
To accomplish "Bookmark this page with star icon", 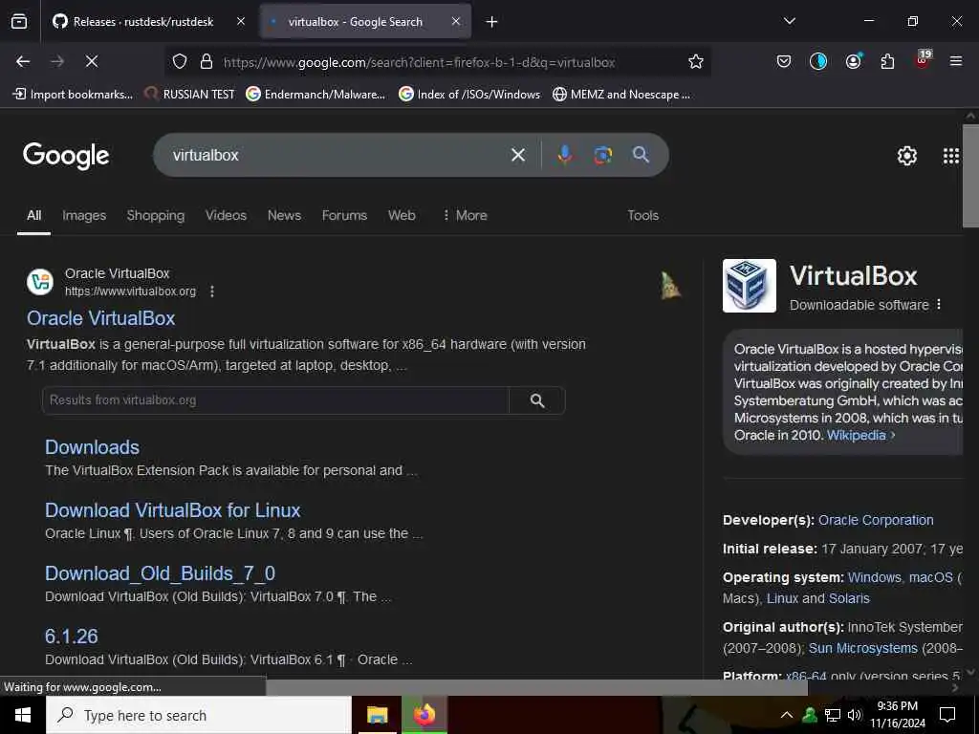I will pos(696,61).
